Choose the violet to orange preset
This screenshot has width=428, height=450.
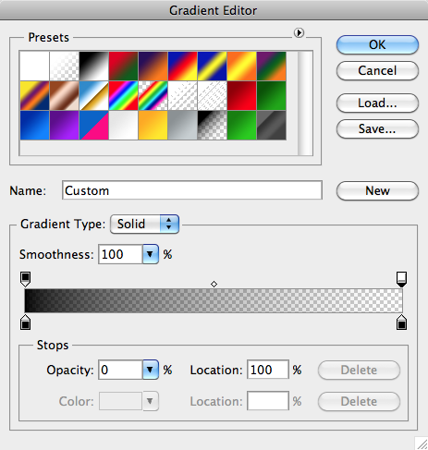(x=153, y=66)
